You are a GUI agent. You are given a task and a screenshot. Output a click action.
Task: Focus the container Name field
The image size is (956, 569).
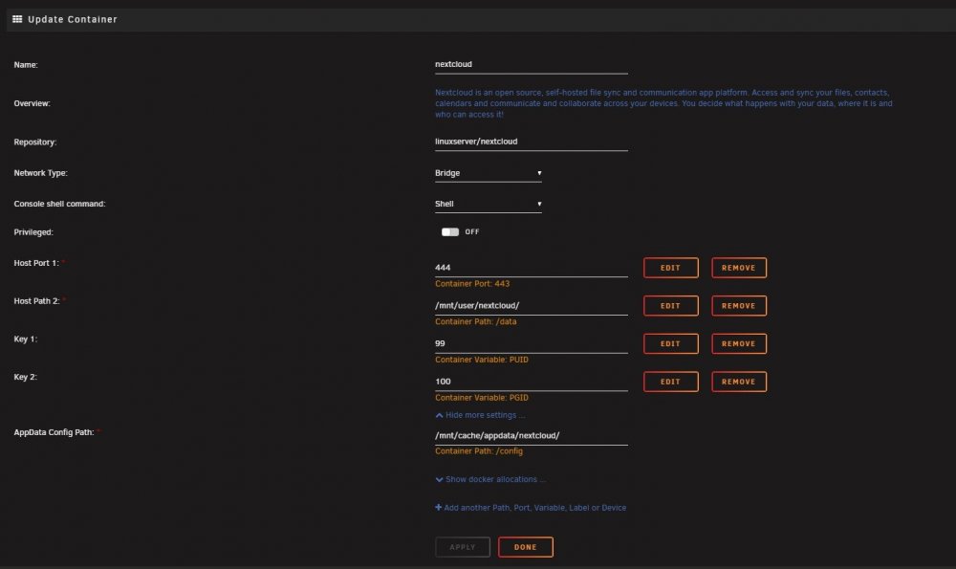coord(531,65)
